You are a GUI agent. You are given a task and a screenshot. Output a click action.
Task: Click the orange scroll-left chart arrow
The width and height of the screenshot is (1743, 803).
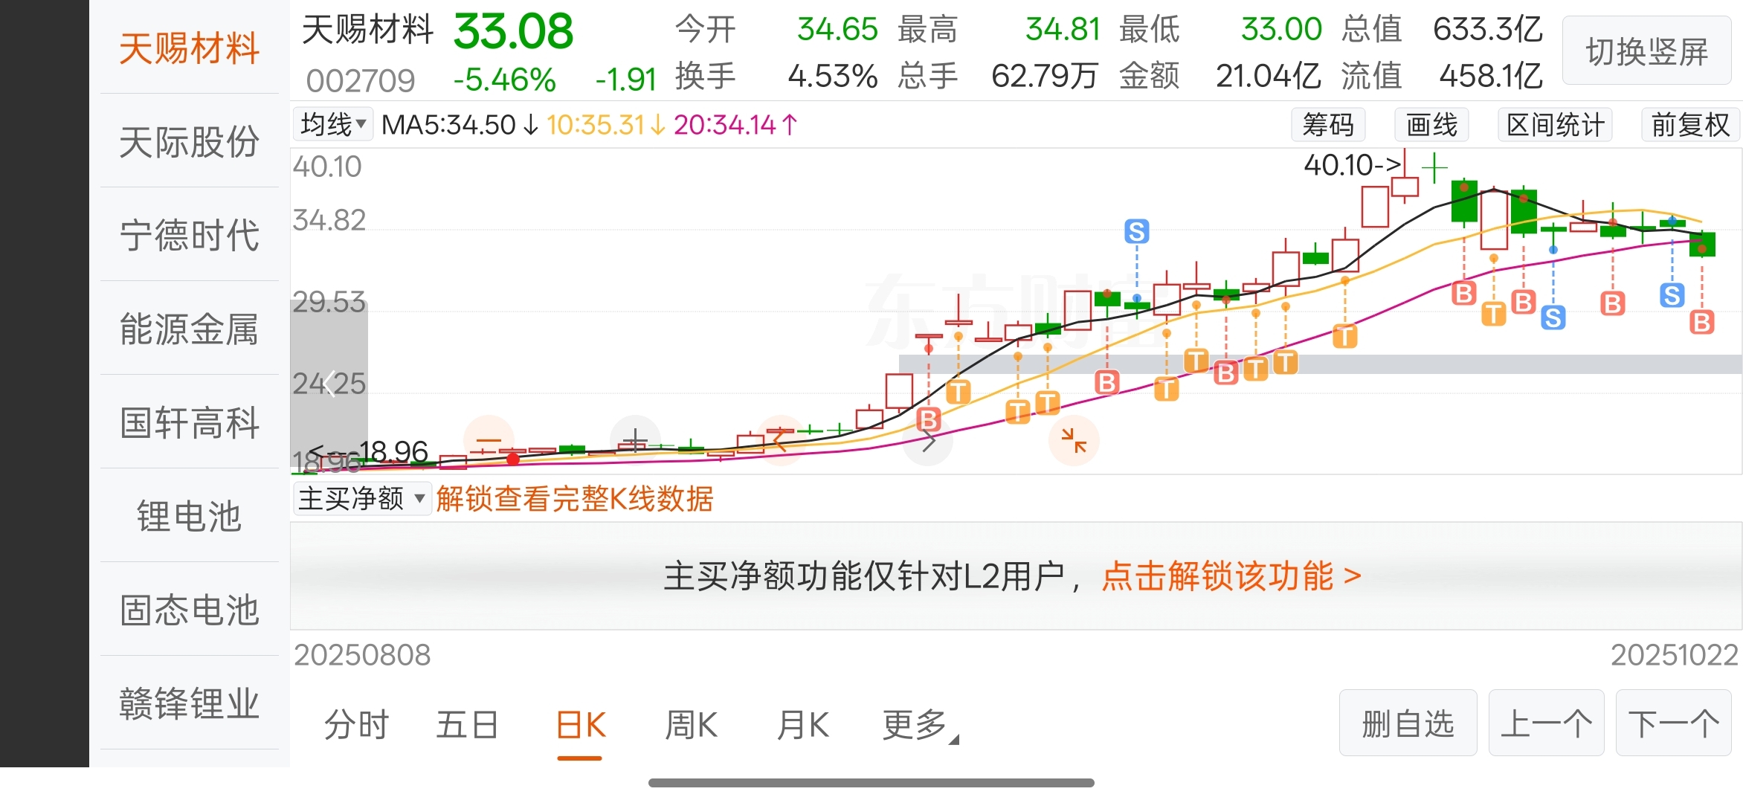780,441
